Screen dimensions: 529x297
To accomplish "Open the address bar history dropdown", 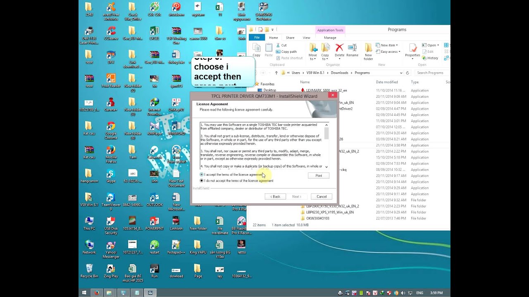I will click(401, 73).
